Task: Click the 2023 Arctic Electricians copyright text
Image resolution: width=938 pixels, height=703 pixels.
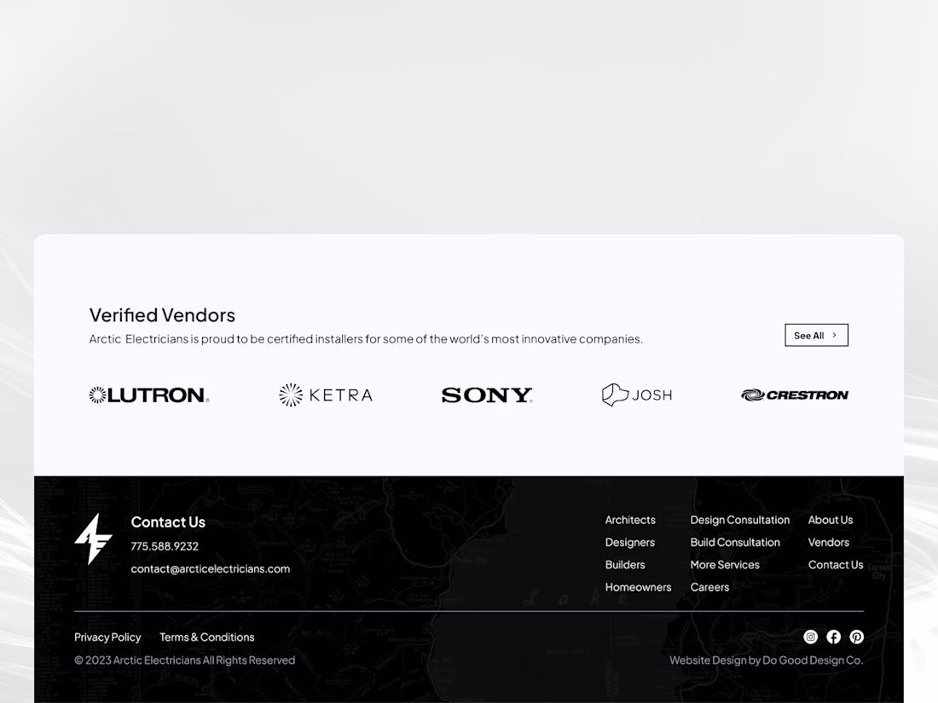Action: pos(185,660)
